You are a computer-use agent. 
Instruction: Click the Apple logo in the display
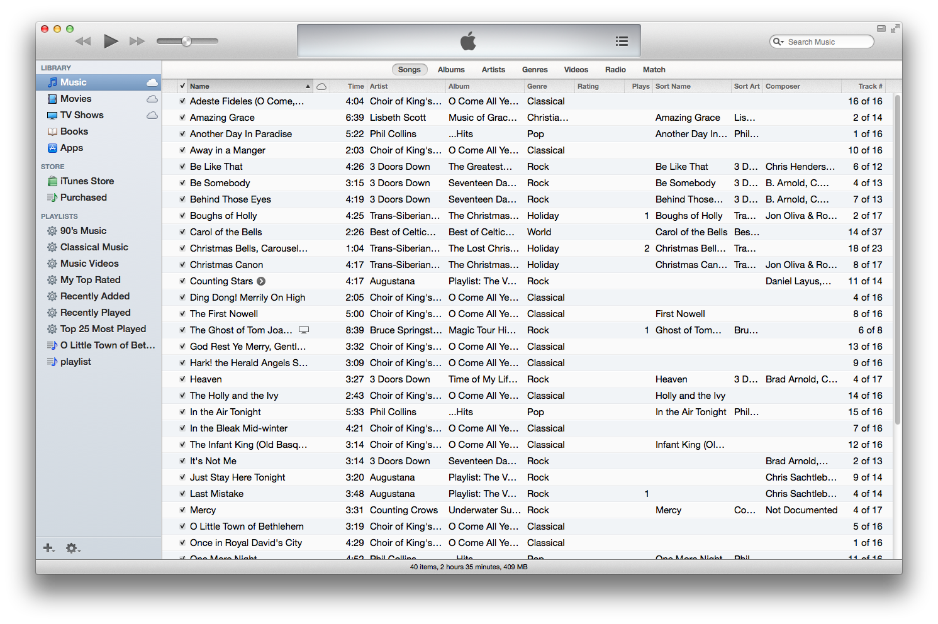pyautogui.click(x=468, y=42)
